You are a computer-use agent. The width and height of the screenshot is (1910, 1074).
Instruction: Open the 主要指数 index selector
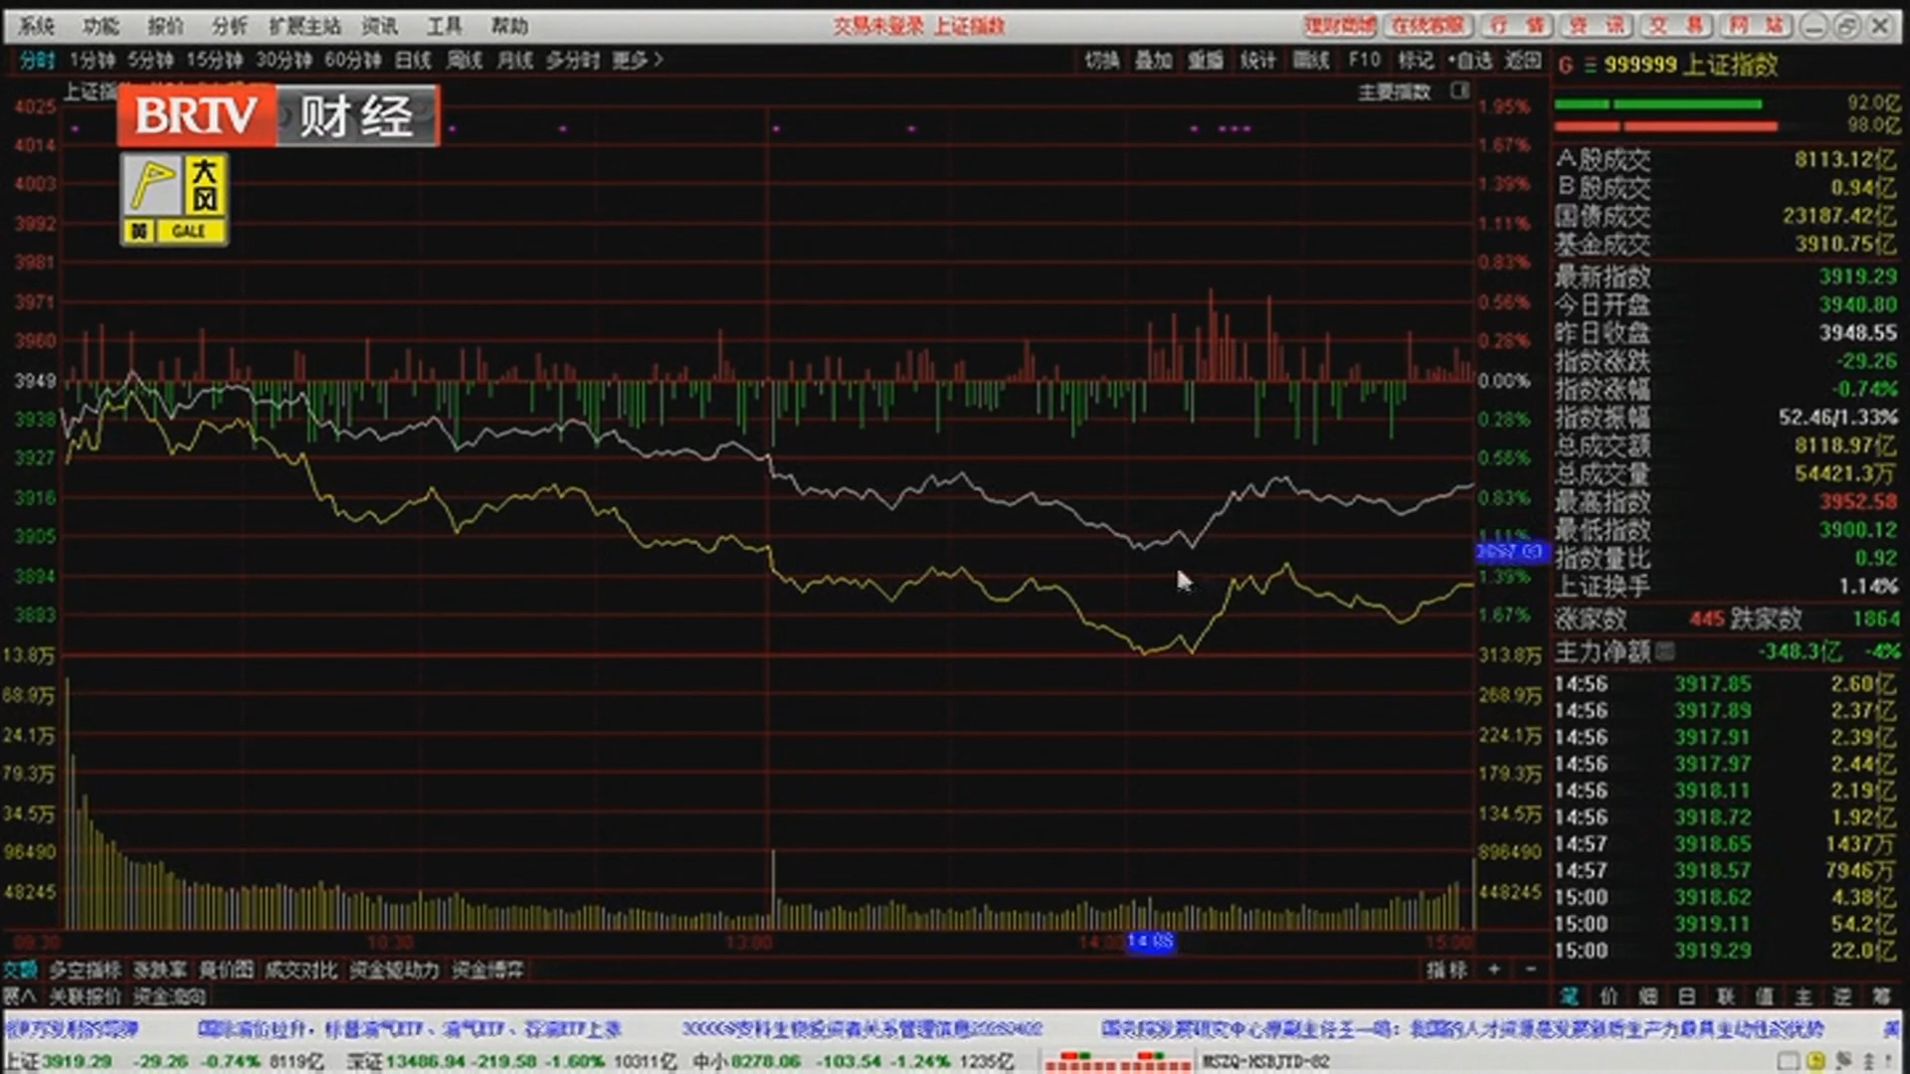click(1395, 92)
